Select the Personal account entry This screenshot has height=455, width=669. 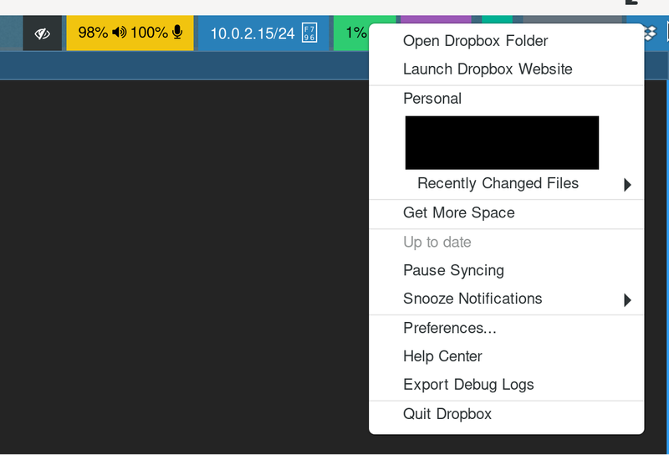coord(432,99)
